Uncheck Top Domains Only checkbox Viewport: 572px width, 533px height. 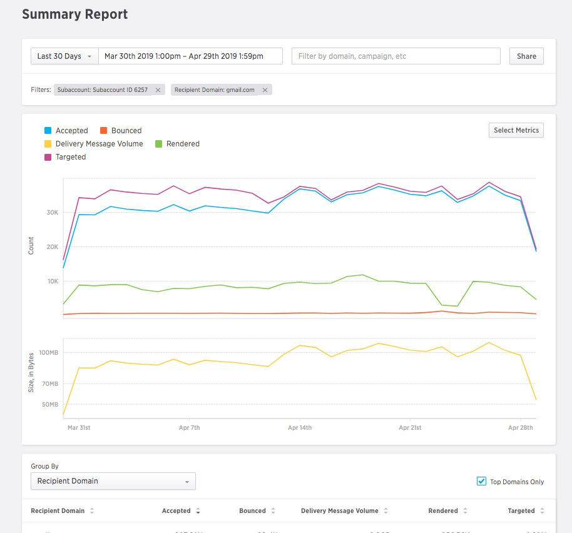[x=481, y=481]
